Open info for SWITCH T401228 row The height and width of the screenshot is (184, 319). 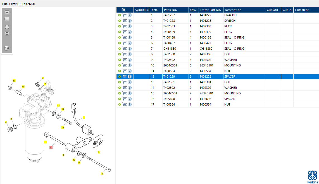(130, 21)
